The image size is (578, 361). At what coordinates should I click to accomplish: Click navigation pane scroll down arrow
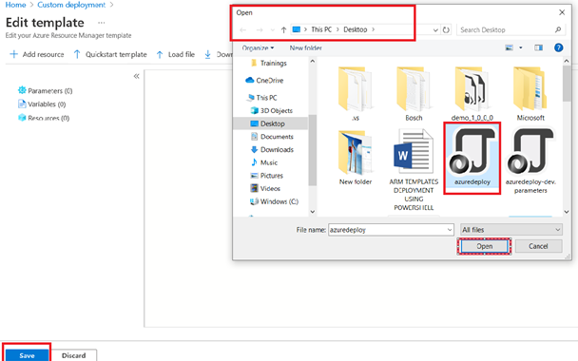coord(313,212)
